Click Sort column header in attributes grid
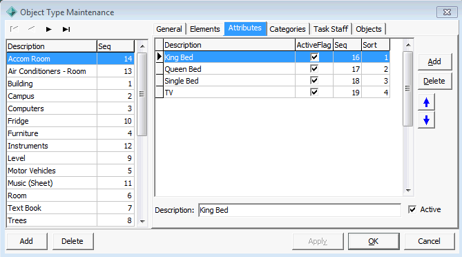Screen dimensions: 462x257 pyautogui.click(x=376, y=45)
